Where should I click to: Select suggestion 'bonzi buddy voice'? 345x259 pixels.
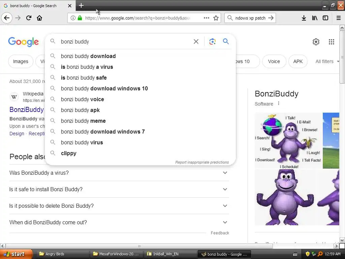pyautogui.click(x=140, y=99)
